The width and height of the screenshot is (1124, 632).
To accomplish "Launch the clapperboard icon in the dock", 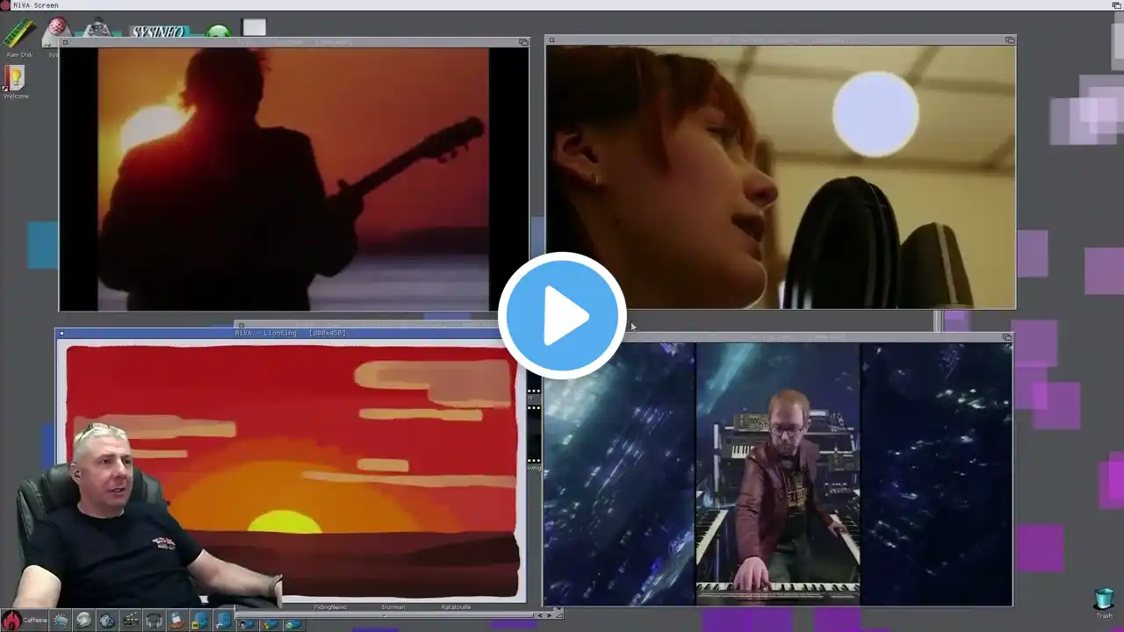I will pyautogui.click(x=130, y=621).
